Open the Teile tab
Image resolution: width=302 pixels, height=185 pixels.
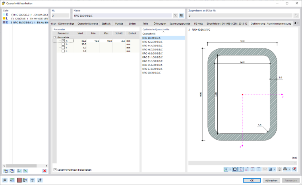pos(145,23)
